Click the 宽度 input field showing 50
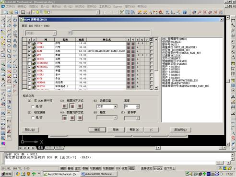236x177 pixels. pos(130,106)
